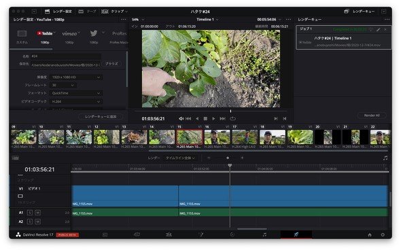Toggle audio music note icon above timeline
Screen dimensions: 401x250
[x=385, y=158]
